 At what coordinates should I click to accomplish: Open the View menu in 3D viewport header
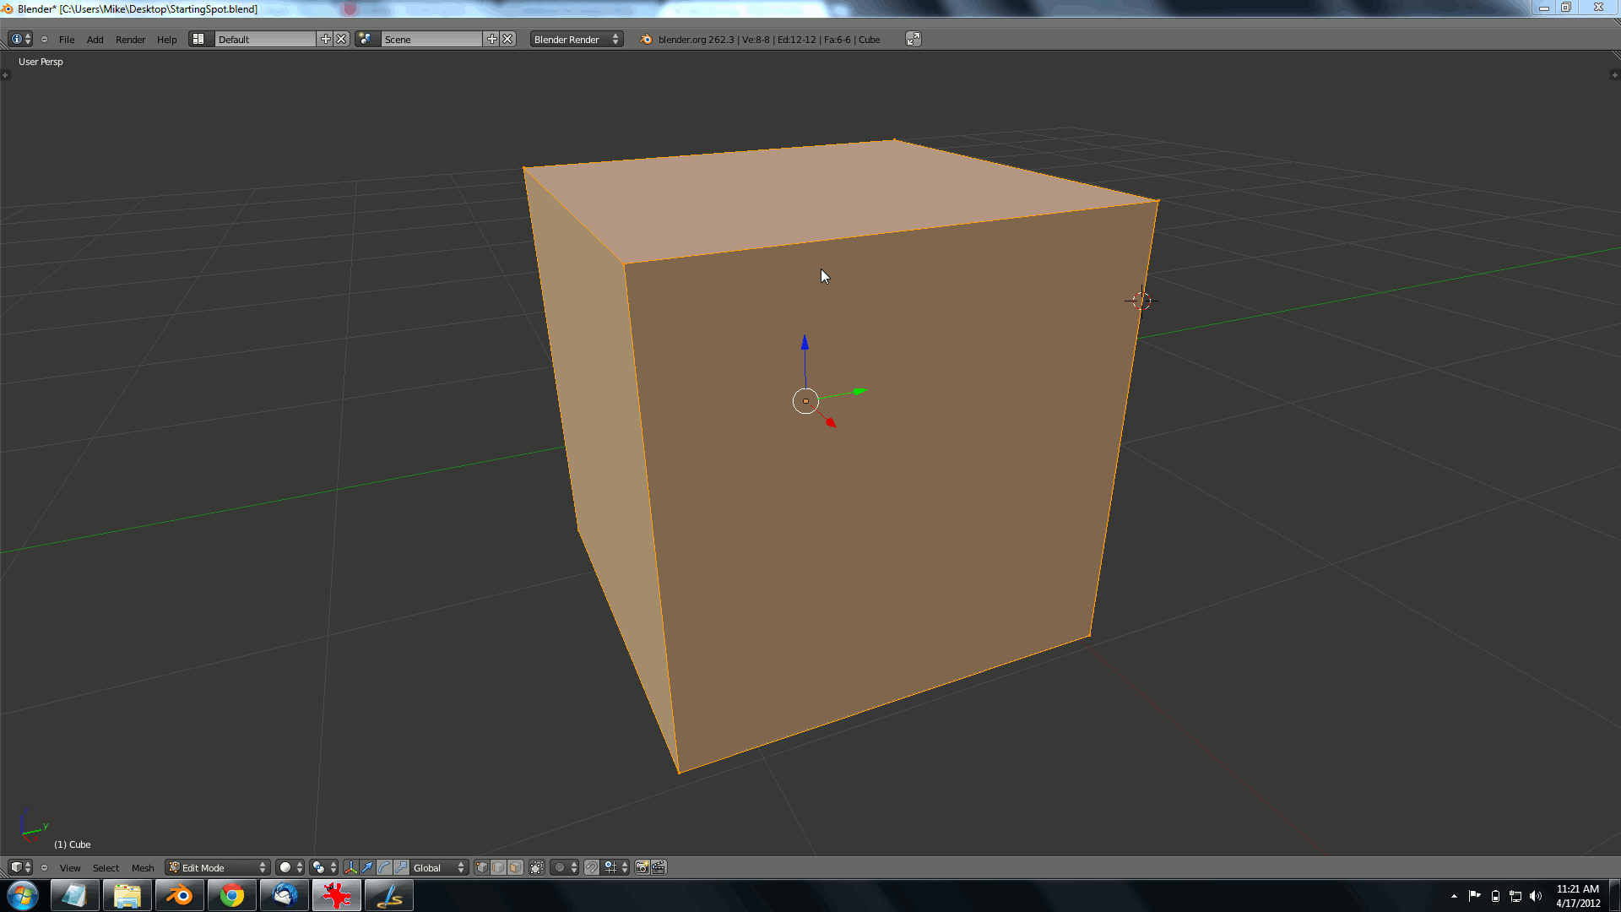click(70, 868)
